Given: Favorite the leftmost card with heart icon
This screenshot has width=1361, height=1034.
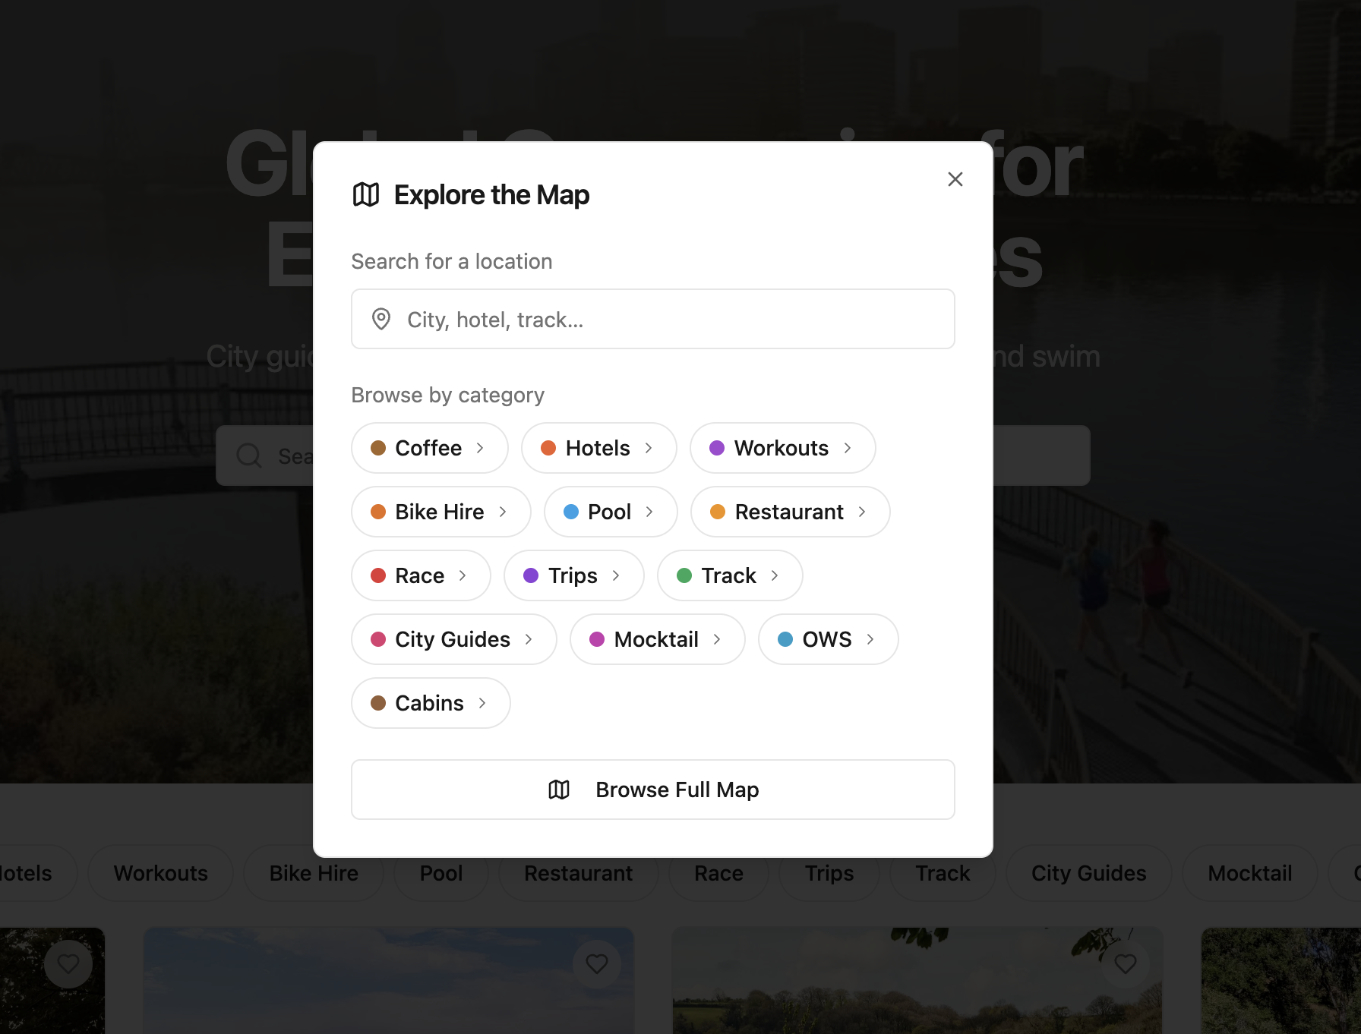Looking at the screenshot, I should 68,964.
